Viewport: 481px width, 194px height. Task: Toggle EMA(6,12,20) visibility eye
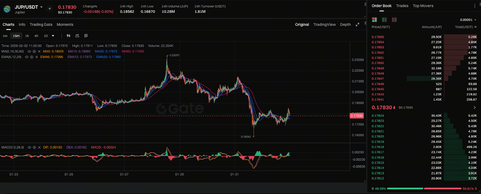pos(27,57)
